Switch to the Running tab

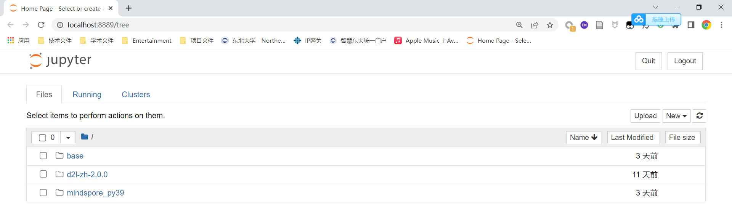point(87,95)
